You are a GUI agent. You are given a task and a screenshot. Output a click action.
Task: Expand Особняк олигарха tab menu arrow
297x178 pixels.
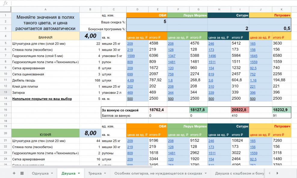pos(205,173)
